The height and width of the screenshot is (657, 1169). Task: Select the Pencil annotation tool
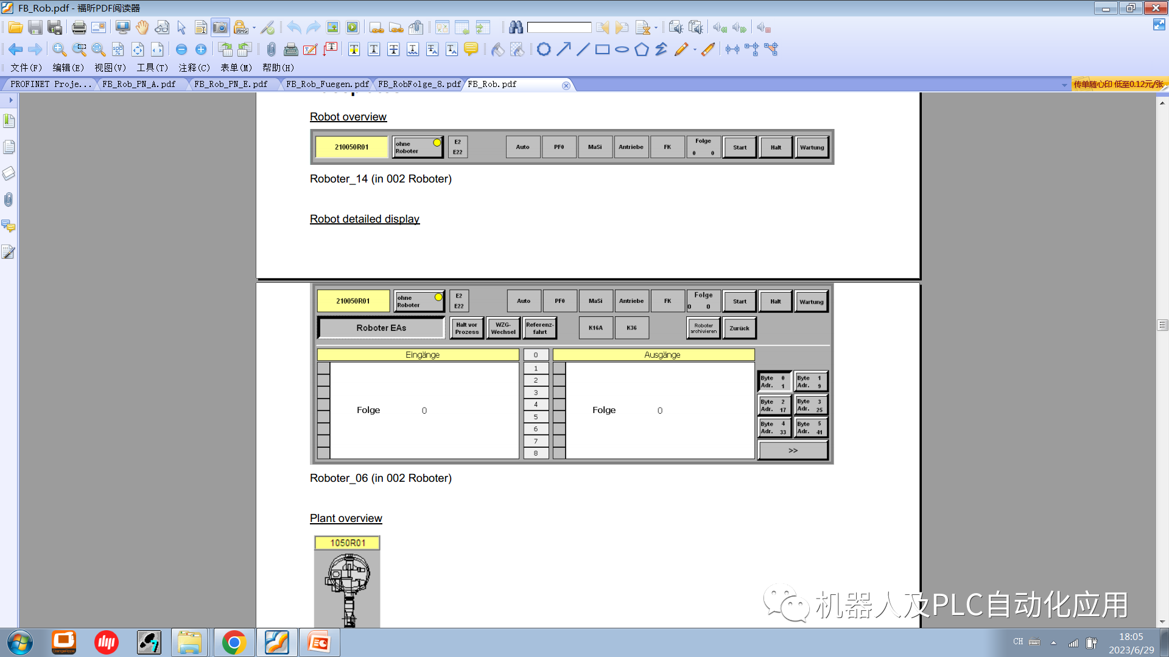point(681,49)
